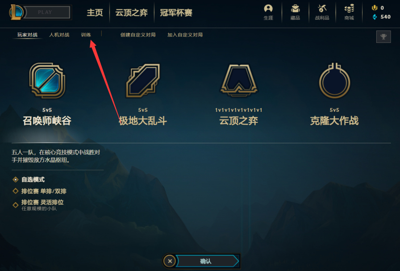Choose the 克隆大作战 mode icon
Viewport: 400px width, 271px height.
point(334,81)
